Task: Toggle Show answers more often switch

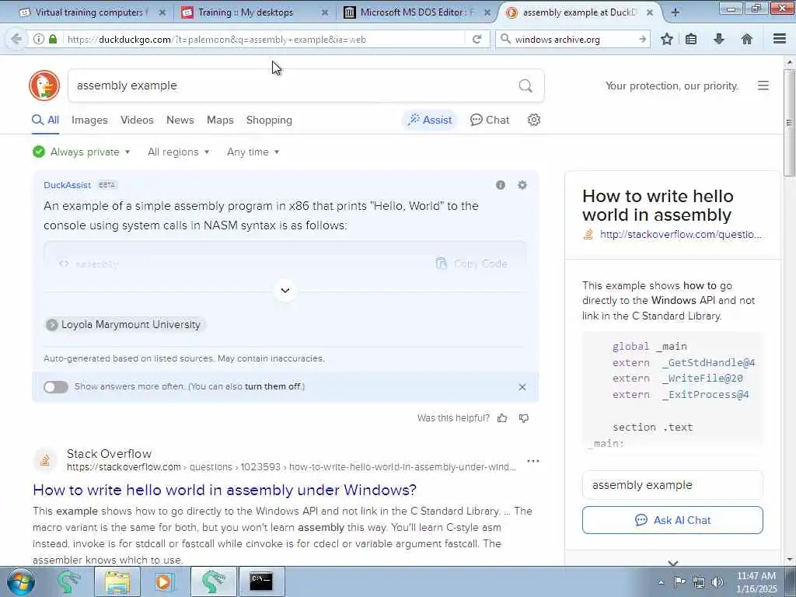Action: tap(56, 387)
